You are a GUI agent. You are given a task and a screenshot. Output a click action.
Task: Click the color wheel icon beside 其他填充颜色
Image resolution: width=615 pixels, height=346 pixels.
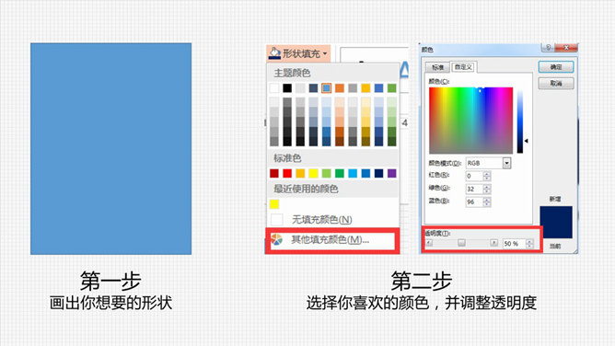pos(276,239)
